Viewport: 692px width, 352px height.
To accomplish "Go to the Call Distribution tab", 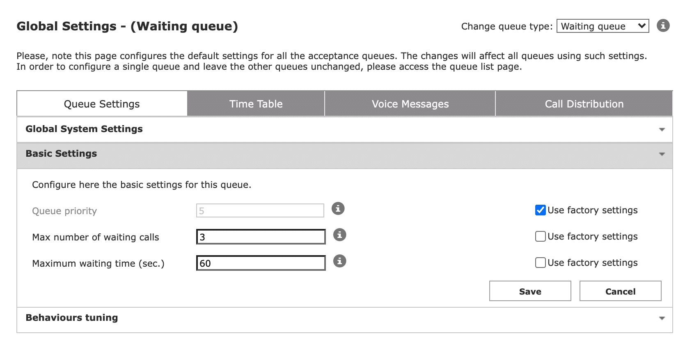I will (584, 104).
